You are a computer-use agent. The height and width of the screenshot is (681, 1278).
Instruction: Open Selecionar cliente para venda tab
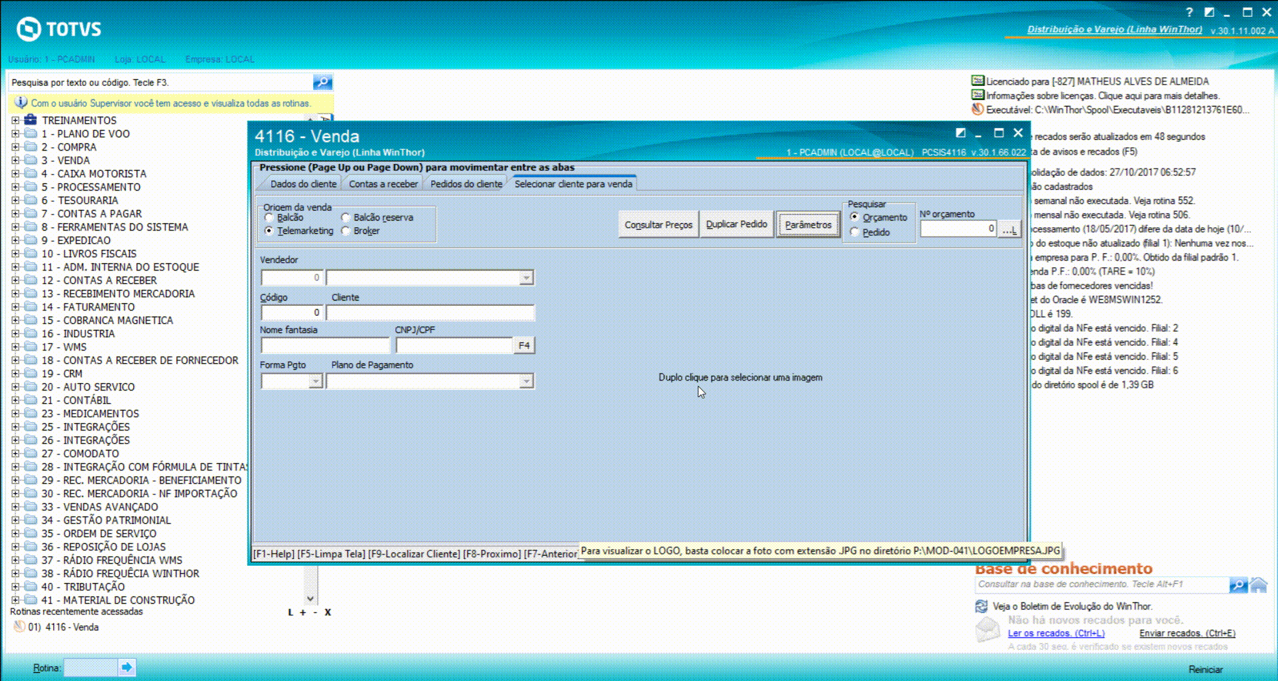573,184
